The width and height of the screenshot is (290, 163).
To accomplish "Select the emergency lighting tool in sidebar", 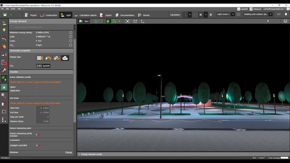I will (4, 96).
